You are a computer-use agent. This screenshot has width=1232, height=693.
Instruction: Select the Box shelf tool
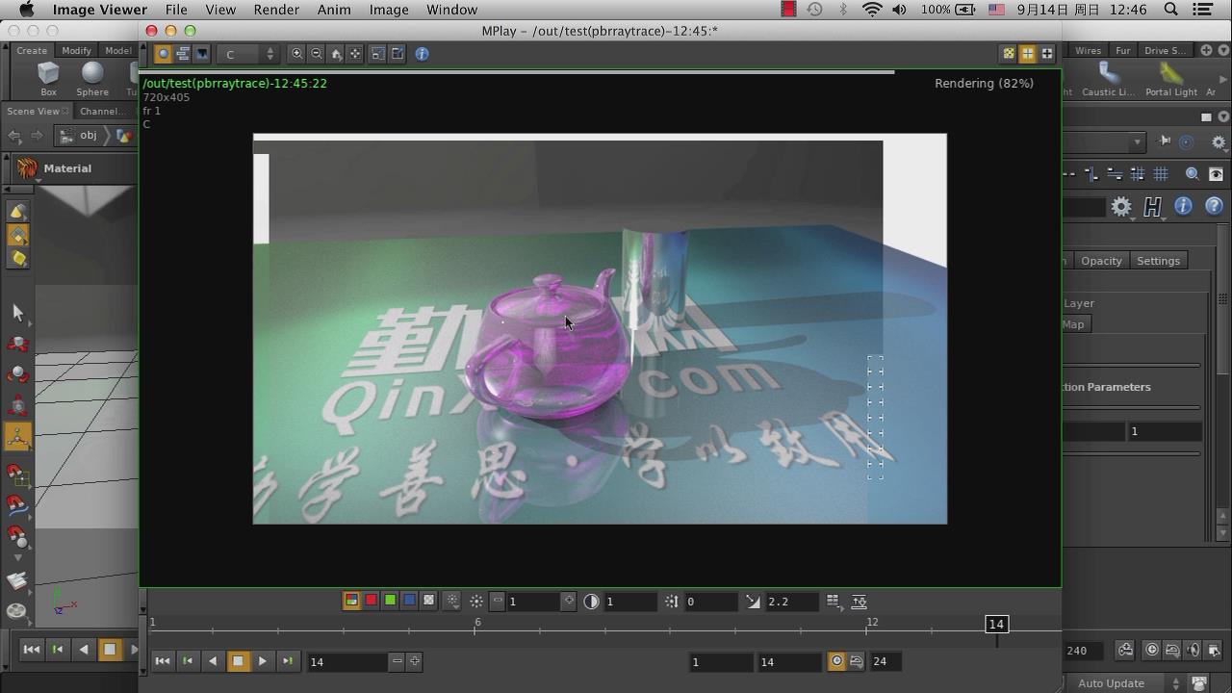click(48, 79)
